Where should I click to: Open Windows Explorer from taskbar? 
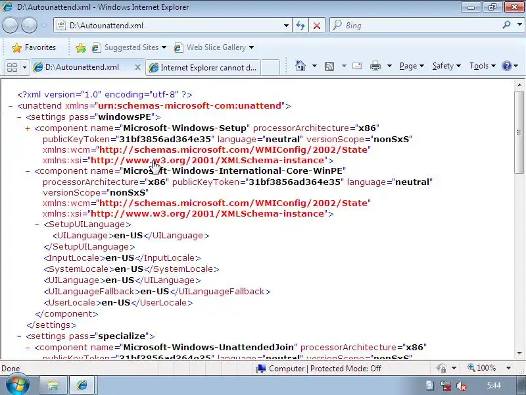[53, 385]
